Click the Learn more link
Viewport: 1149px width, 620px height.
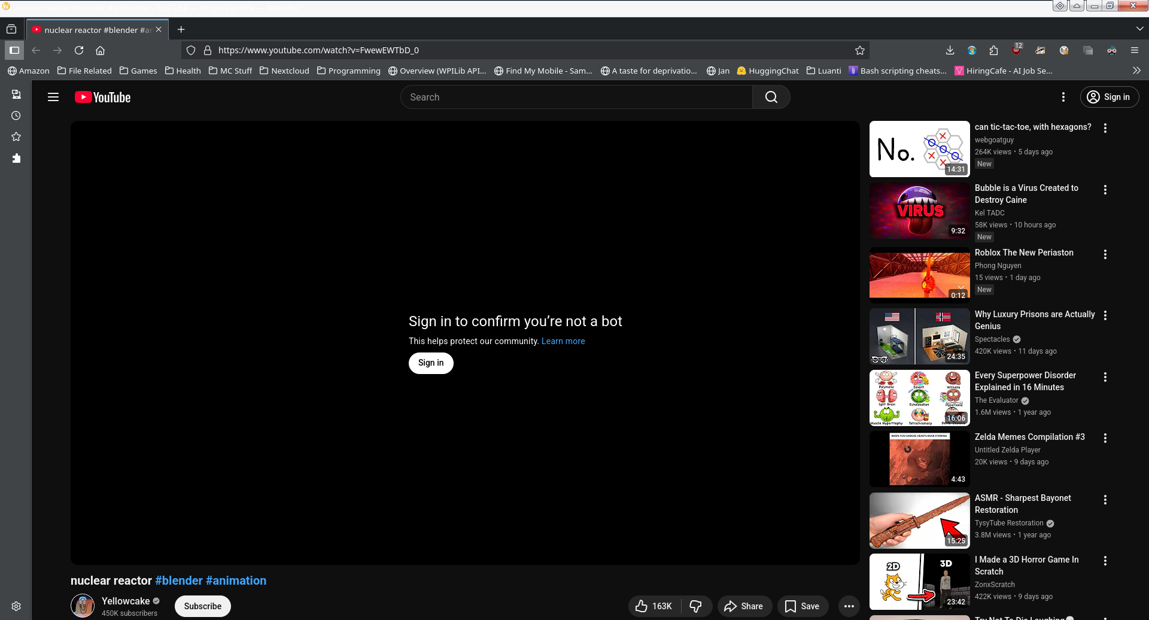click(x=563, y=341)
